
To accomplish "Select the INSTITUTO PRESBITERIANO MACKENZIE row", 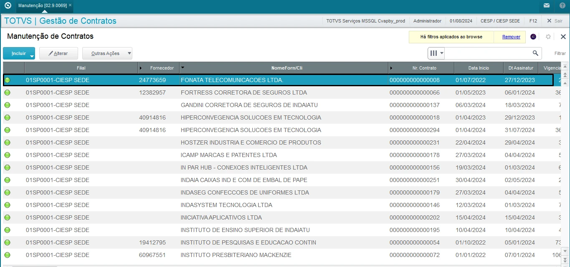I will pyautogui.click(x=236, y=255).
